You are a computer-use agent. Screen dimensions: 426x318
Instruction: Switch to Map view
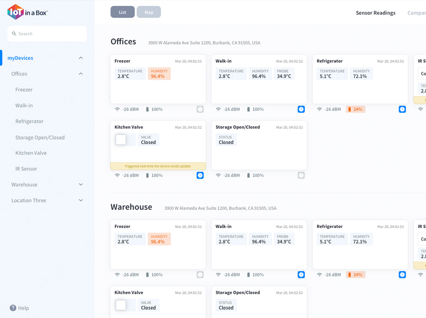tap(149, 12)
